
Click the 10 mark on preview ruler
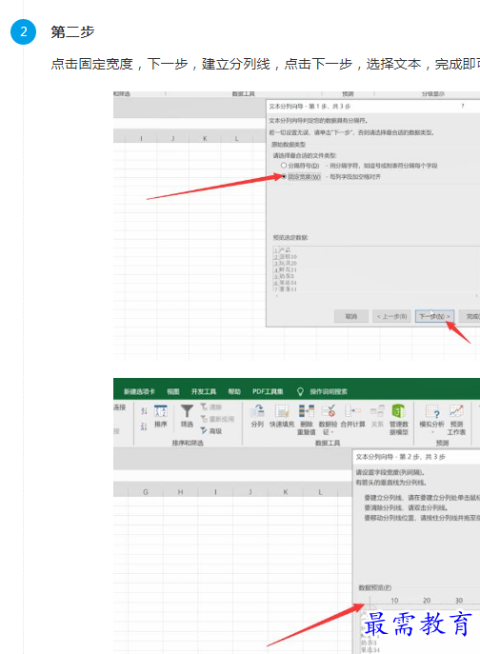pyautogui.click(x=394, y=600)
